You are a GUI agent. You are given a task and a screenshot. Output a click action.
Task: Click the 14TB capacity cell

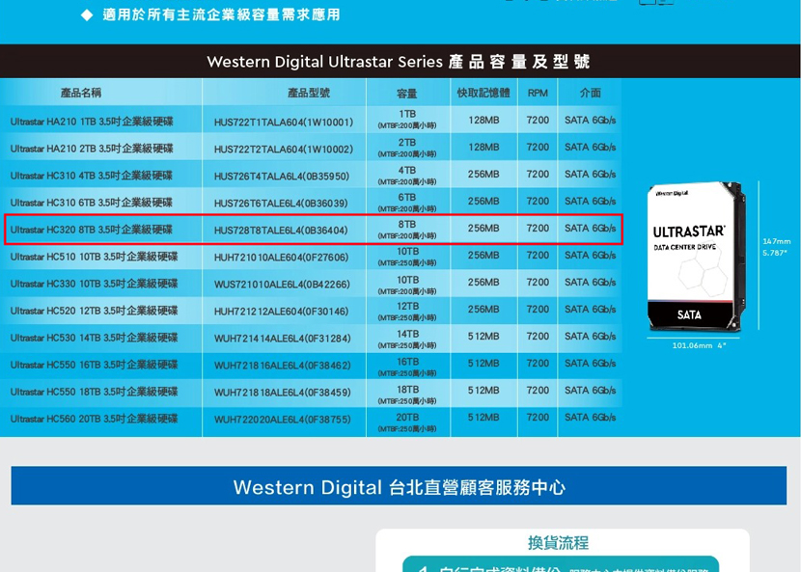pyautogui.click(x=407, y=340)
